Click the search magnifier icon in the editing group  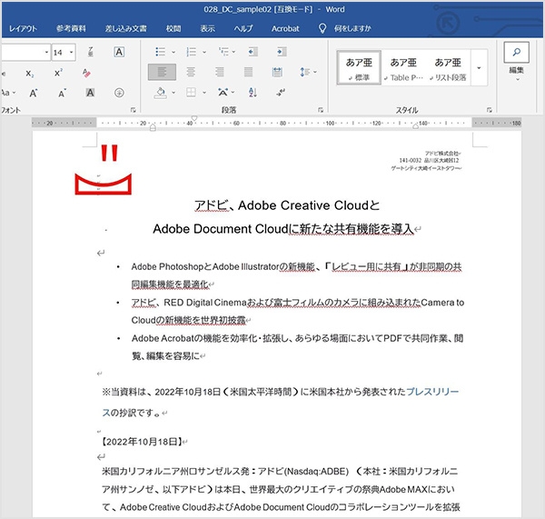517,52
